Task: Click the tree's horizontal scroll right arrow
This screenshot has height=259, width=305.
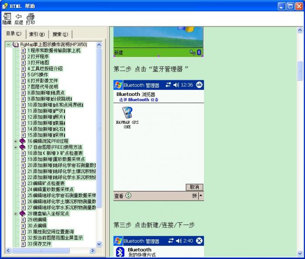Action: tap(92, 251)
